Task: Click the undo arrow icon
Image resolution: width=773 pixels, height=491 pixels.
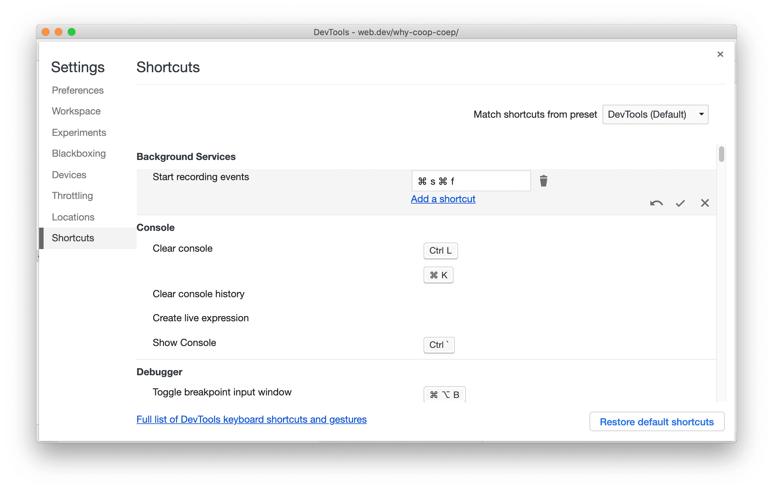Action: tap(655, 202)
